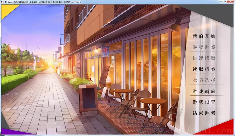Exit via 结束游戏 menu entry
Screen dimensions: 235x136
204,113
